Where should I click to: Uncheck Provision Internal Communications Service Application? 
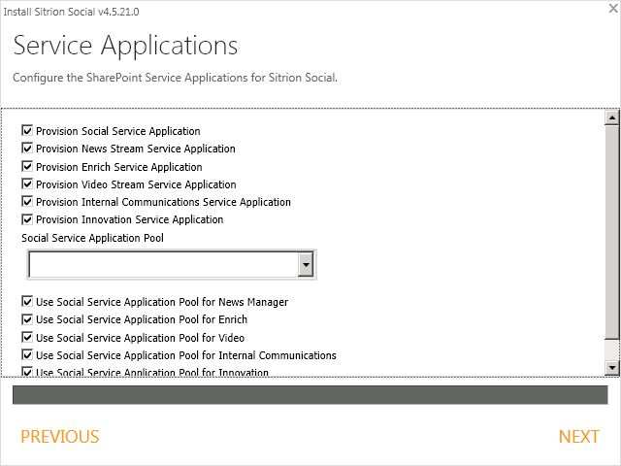click(x=27, y=202)
